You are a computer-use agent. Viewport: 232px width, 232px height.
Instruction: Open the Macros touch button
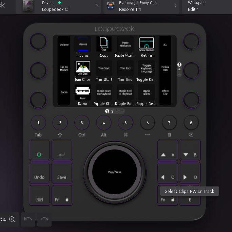click(x=83, y=44)
